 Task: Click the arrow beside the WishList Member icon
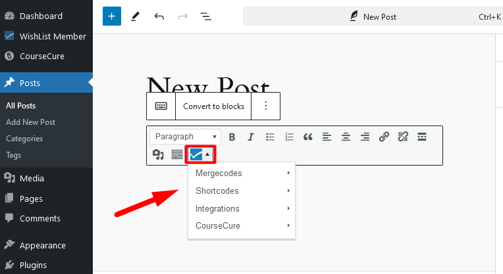[x=207, y=154]
